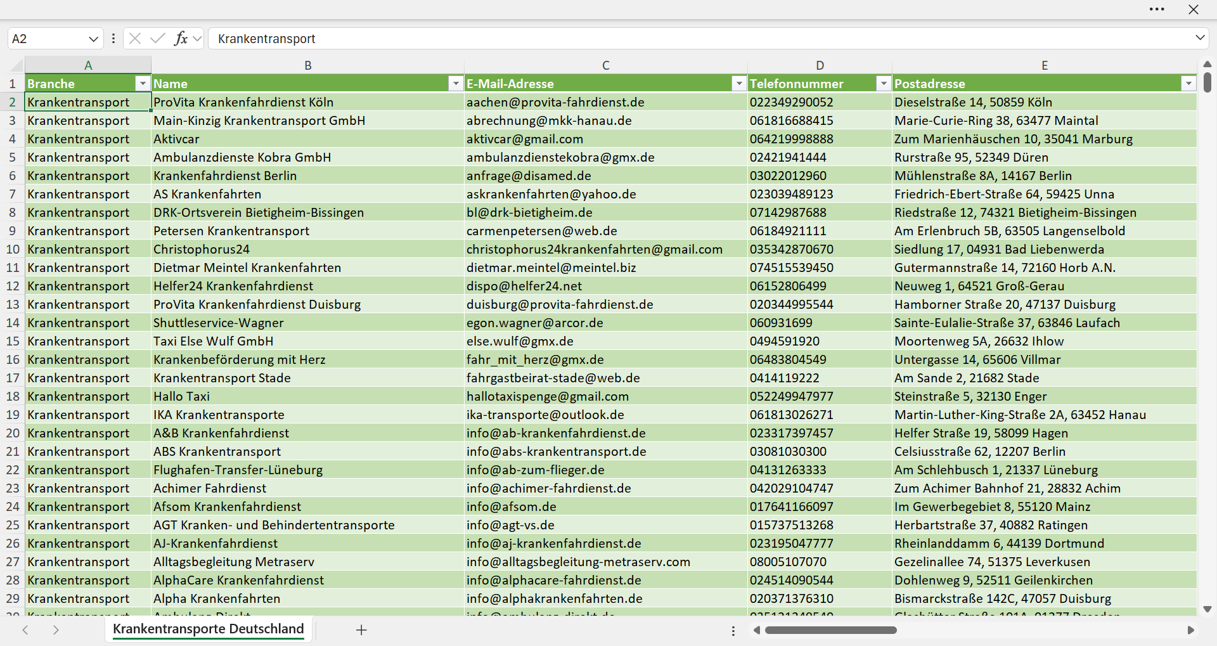Expand the Name Box dropdown
1217x646 pixels.
pos(93,39)
